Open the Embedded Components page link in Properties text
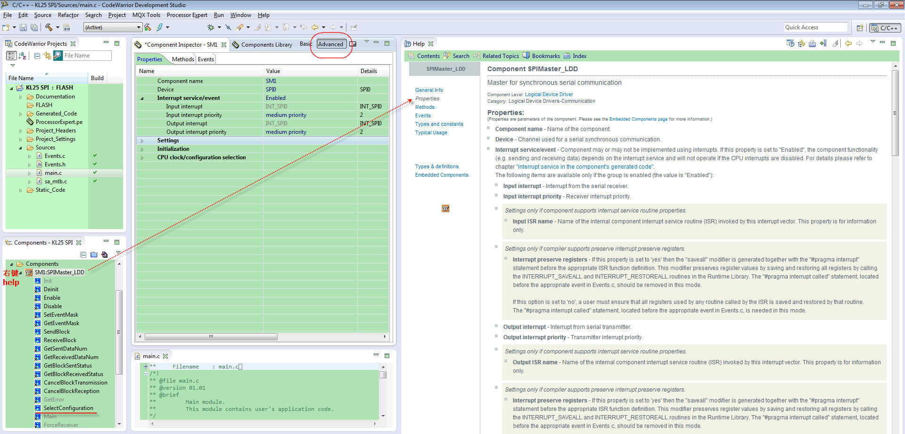The image size is (905, 434). (638, 119)
